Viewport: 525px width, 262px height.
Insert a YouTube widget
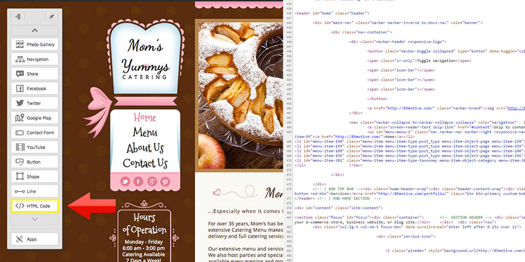35,147
